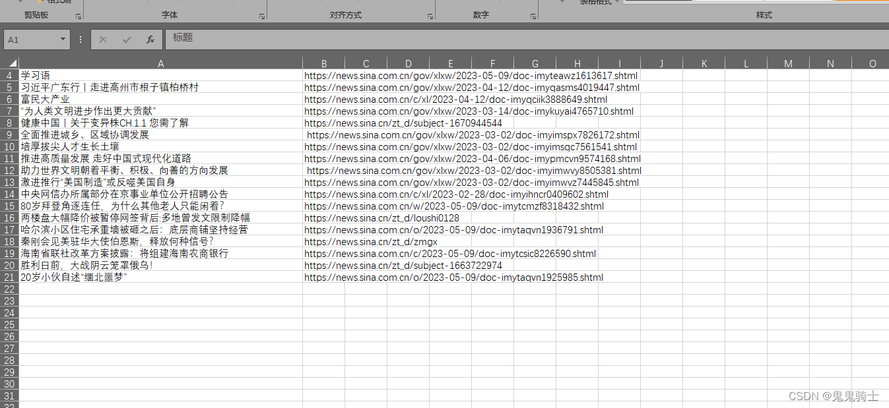The image size is (889, 408).
Task: Click the fx insert function icon
Action: (150, 40)
